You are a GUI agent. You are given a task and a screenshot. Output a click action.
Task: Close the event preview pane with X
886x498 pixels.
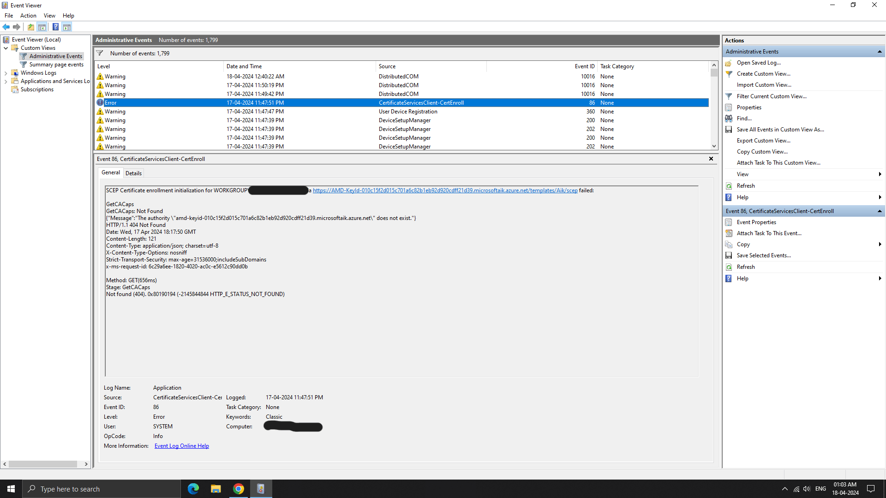tap(711, 159)
